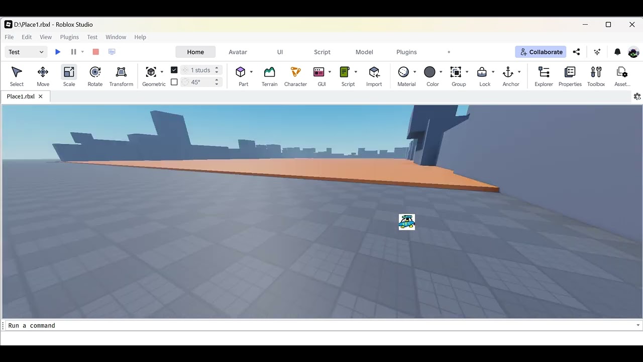The width and height of the screenshot is (643, 362).
Task: Switch to the Avatar ribbon tab
Action: point(238,52)
